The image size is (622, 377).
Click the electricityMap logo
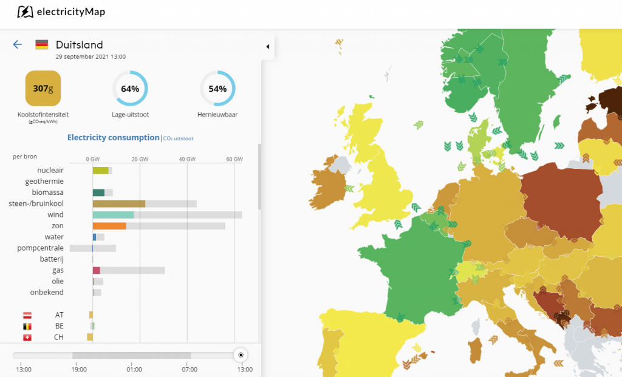[x=55, y=12]
